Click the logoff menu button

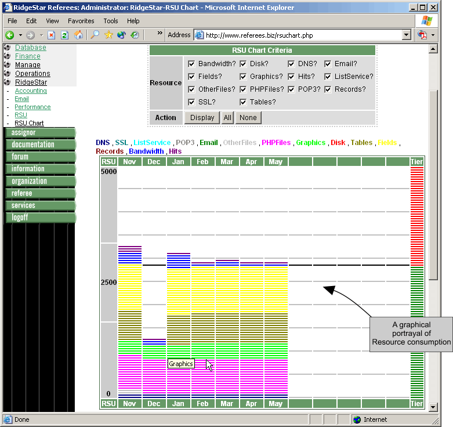[x=41, y=218]
